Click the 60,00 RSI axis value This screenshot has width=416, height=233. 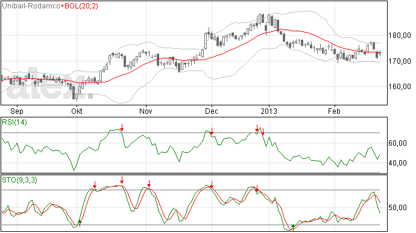click(x=397, y=143)
